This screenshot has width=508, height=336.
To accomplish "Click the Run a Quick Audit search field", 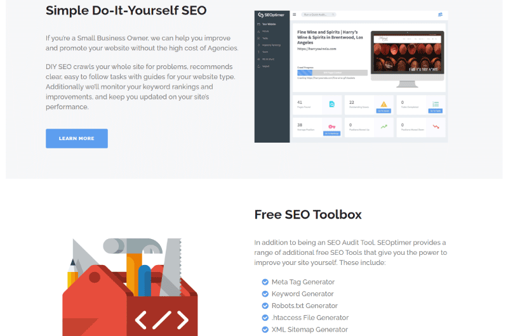I will pos(319,15).
